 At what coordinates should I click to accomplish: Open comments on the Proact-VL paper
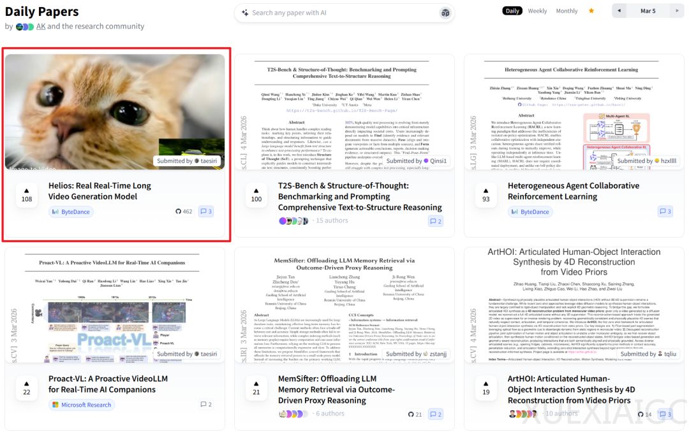click(205, 405)
